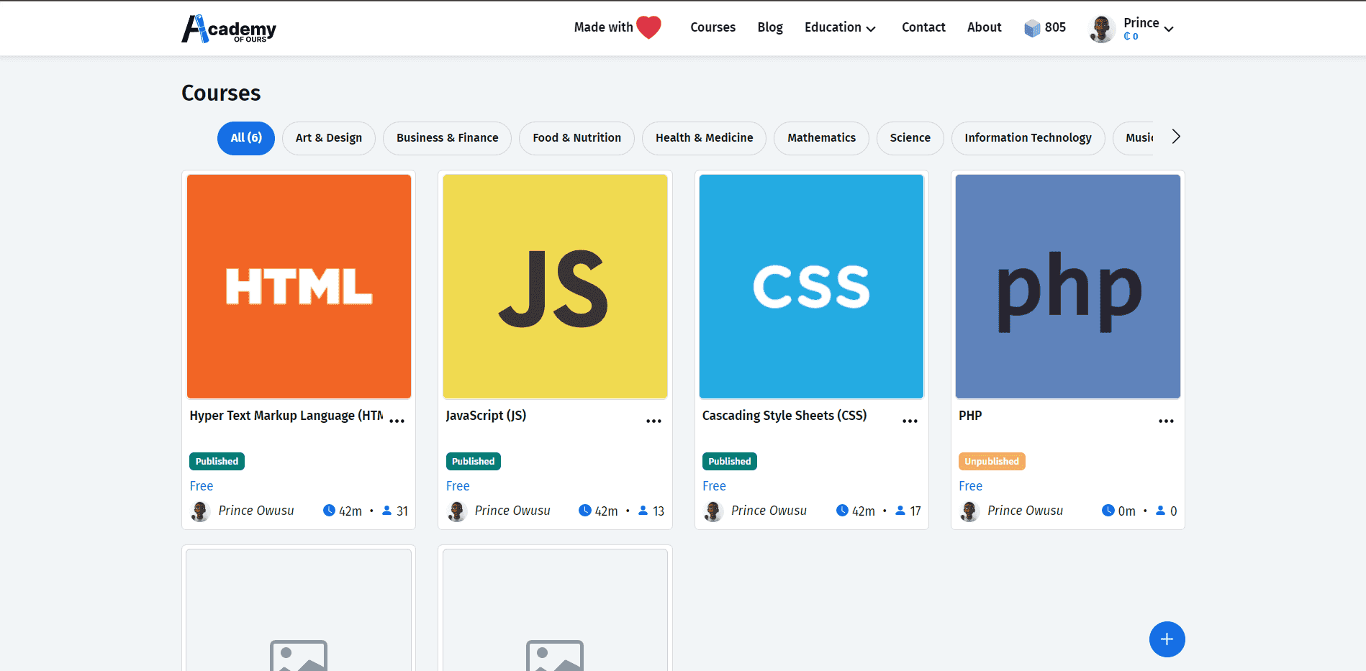Click Prince Owusu avatar on JavaScript card
Screen dimensions: 1366x671
(456, 511)
